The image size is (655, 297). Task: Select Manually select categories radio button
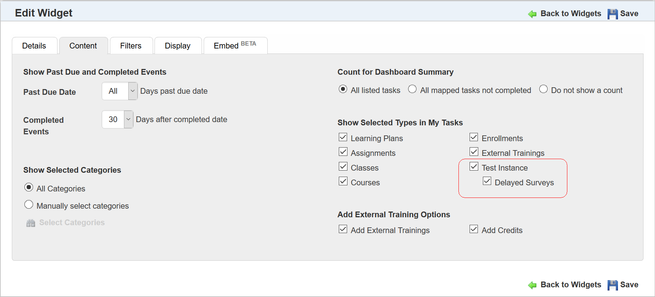pyautogui.click(x=29, y=205)
